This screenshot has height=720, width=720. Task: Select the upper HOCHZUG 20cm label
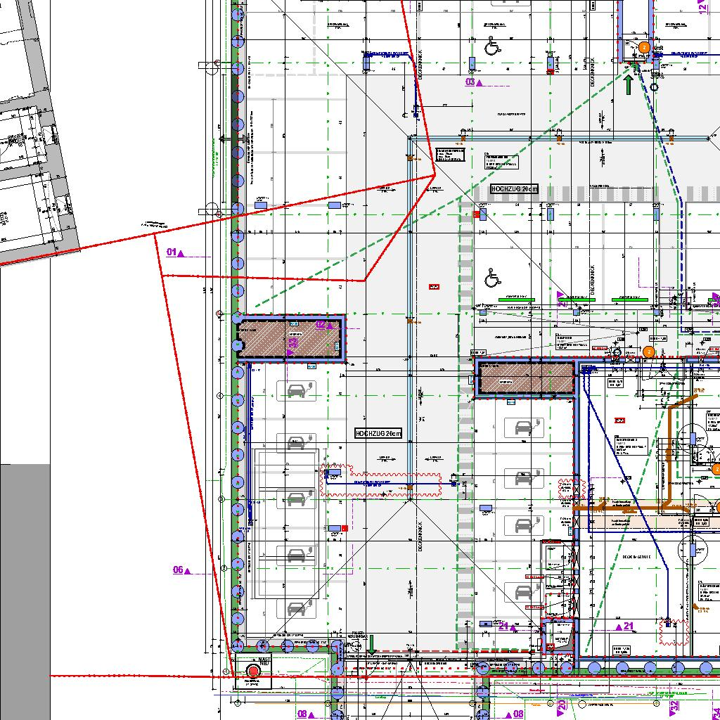514,189
